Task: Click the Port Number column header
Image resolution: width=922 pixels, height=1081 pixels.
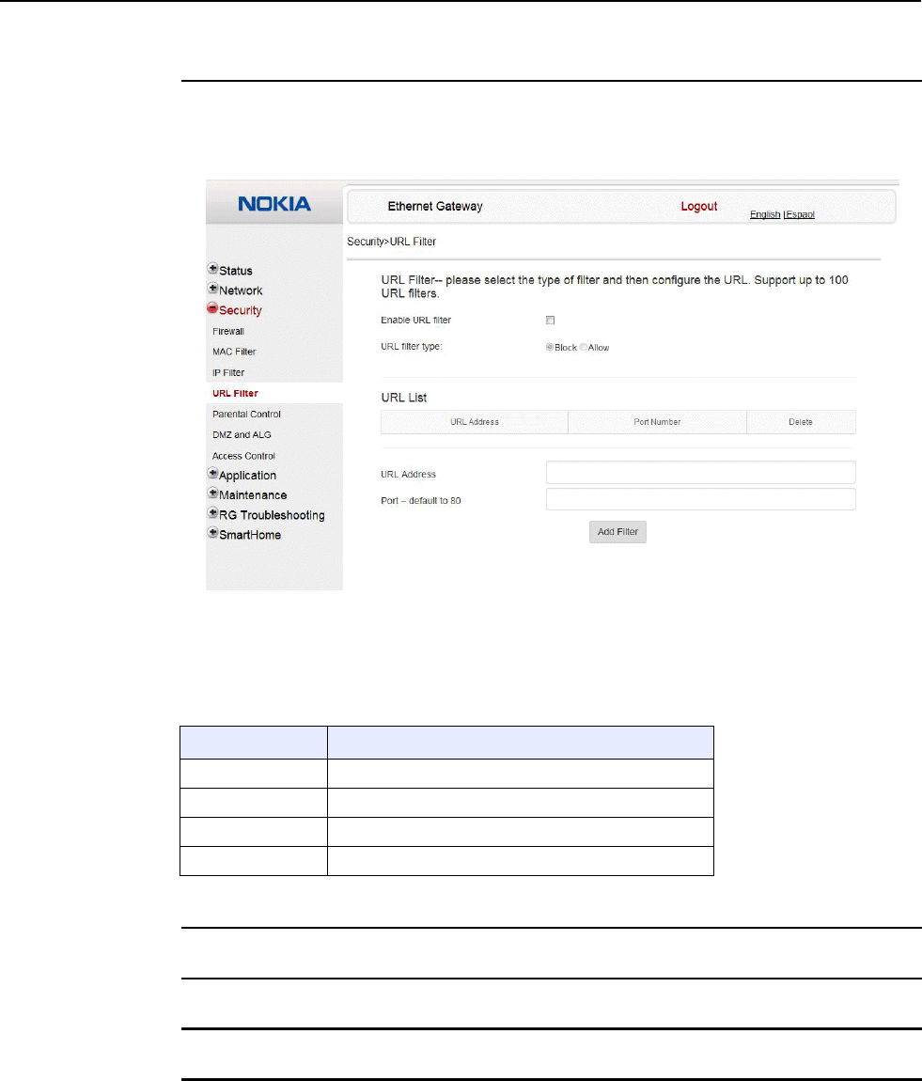Action: (x=657, y=422)
